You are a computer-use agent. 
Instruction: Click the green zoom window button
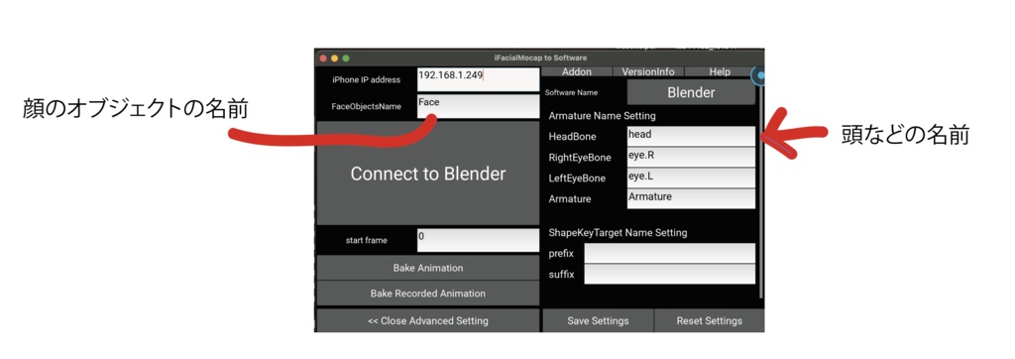[x=346, y=59]
